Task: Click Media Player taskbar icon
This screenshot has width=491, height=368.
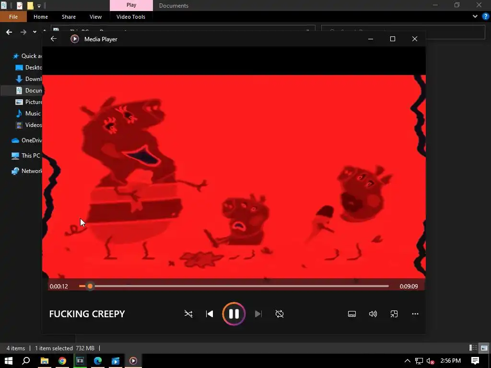Action: pos(133,361)
